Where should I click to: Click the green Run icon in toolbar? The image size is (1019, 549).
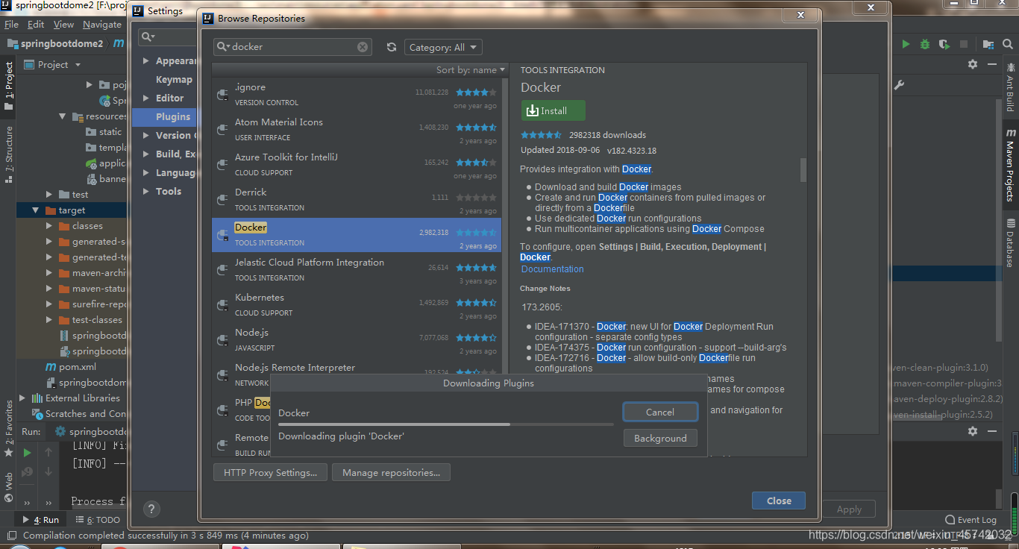point(906,44)
